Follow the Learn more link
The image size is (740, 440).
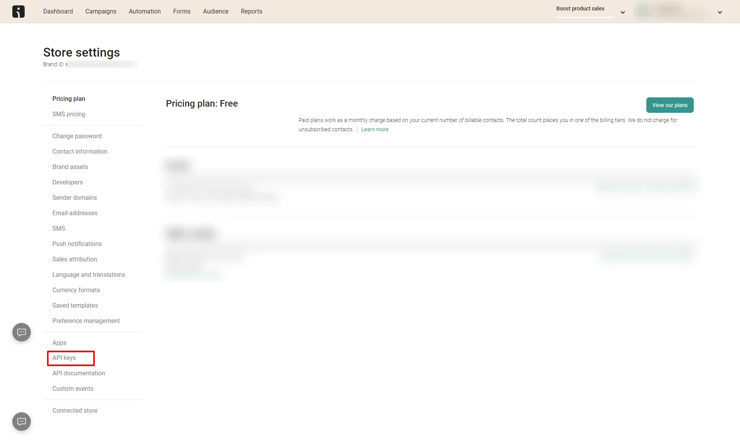click(375, 129)
